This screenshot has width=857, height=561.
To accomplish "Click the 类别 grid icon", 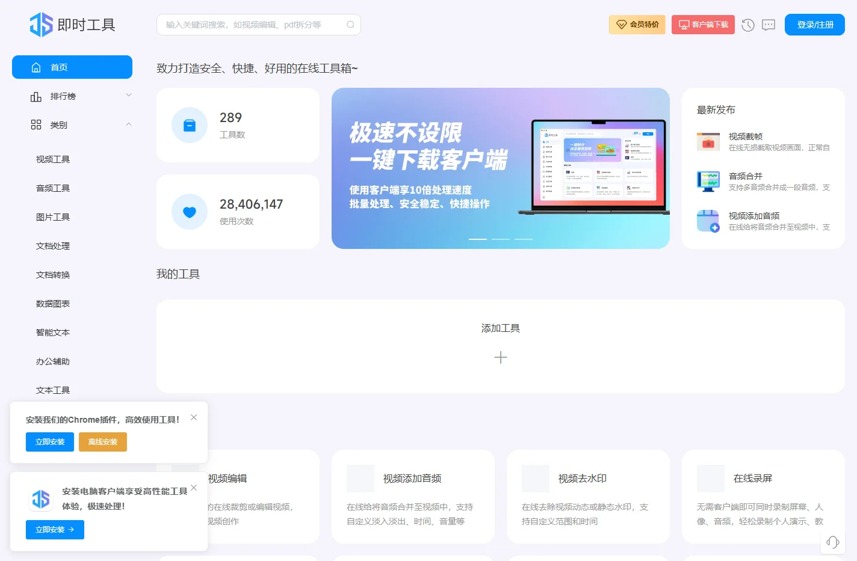I will pos(36,124).
